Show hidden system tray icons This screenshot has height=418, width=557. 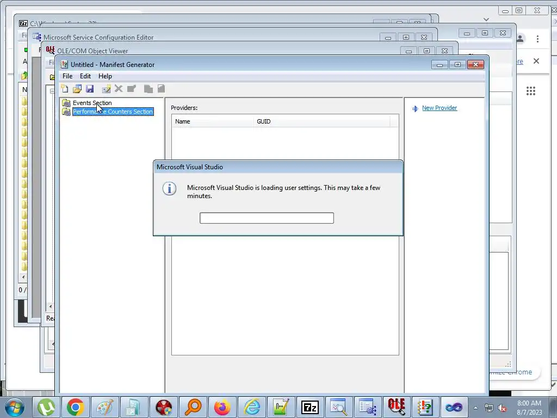pos(475,408)
